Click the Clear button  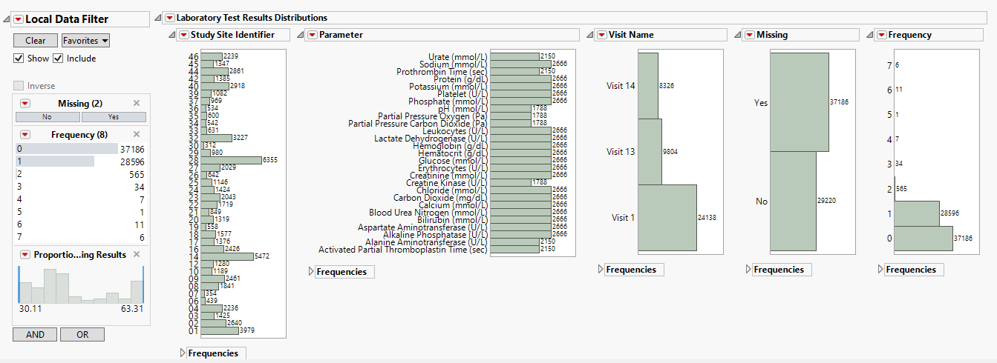[x=35, y=41]
